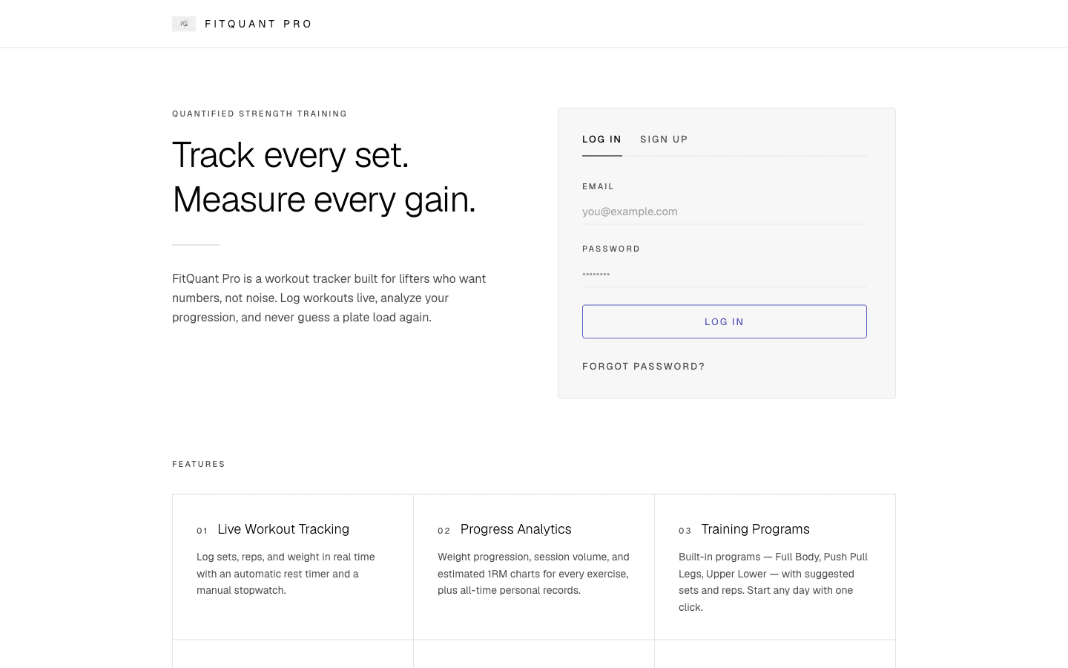Screen dimensions: 1068x668
Task: Click the 'estimated 1RM charts' description
Action: (533, 574)
